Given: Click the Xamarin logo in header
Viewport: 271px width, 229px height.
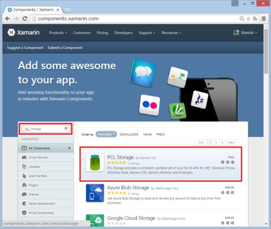Looking at the screenshot, I should [23, 32].
